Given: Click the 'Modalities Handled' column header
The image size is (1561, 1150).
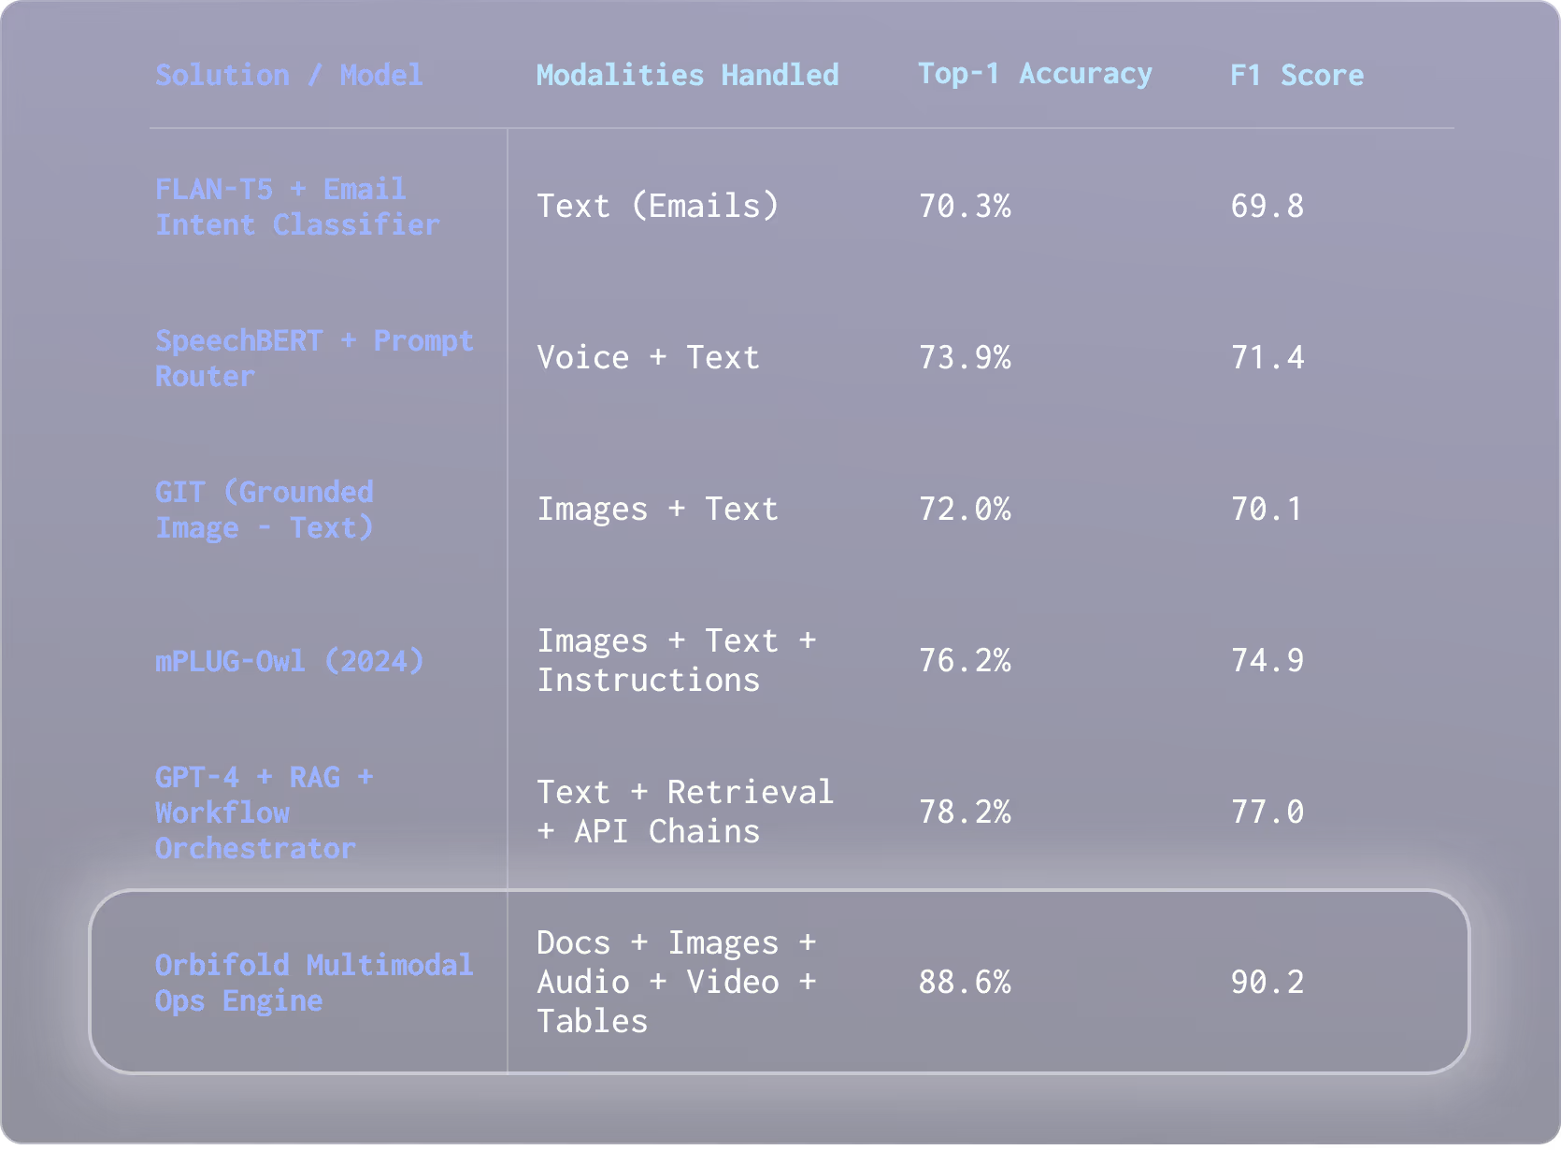Looking at the screenshot, I should [x=687, y=75].
